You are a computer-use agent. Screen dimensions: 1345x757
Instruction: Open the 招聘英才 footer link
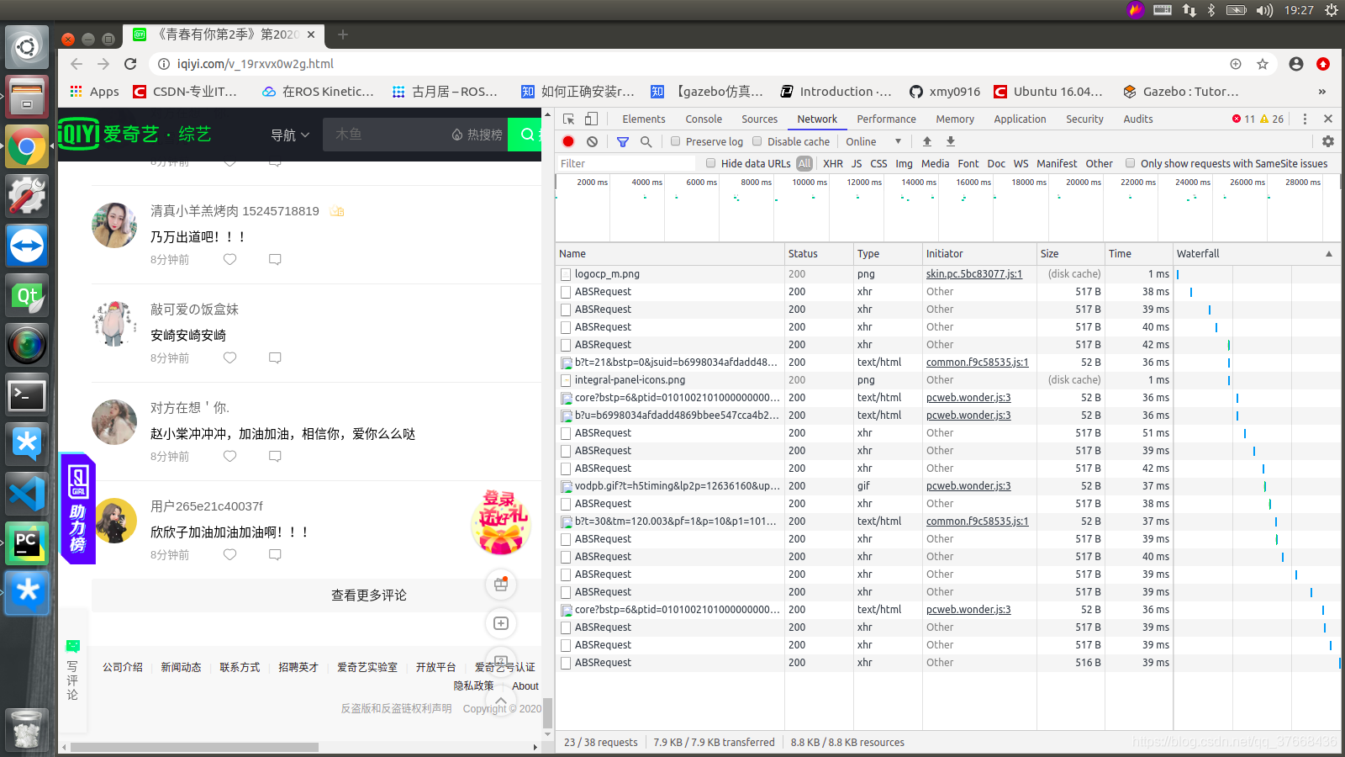coord(298,667)
